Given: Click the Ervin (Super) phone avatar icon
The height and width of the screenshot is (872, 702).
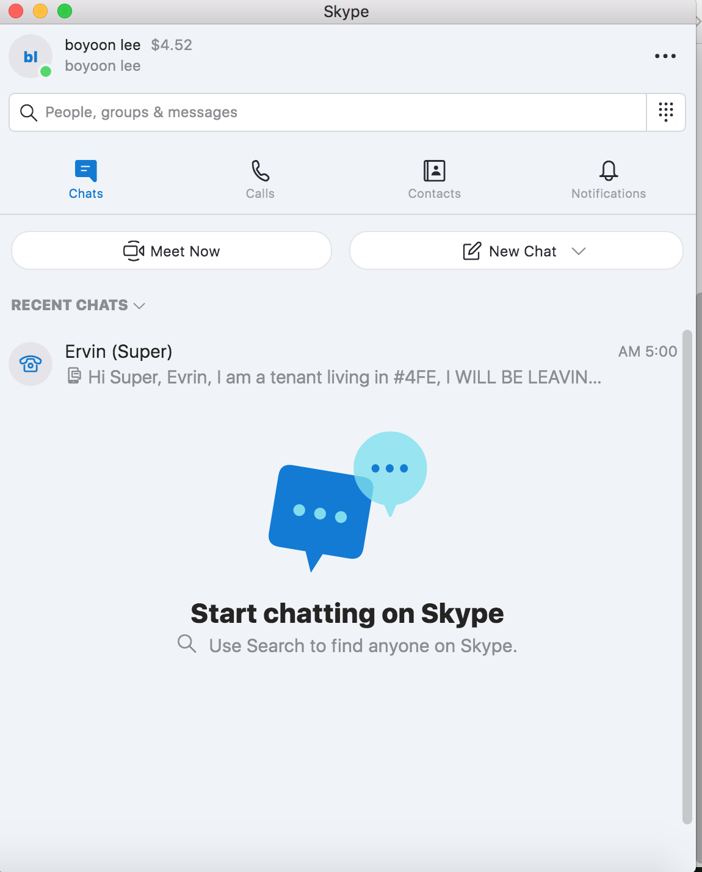Looking at the screenshot, I should coord(31,364).
